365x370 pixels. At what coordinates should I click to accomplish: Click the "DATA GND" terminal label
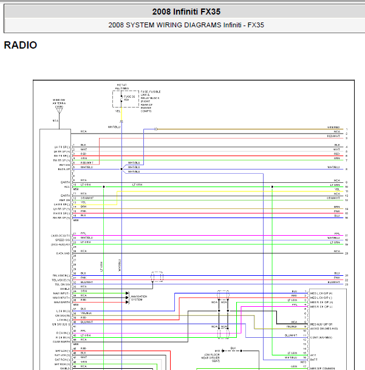pyautogui.click(x=63, y=253)
